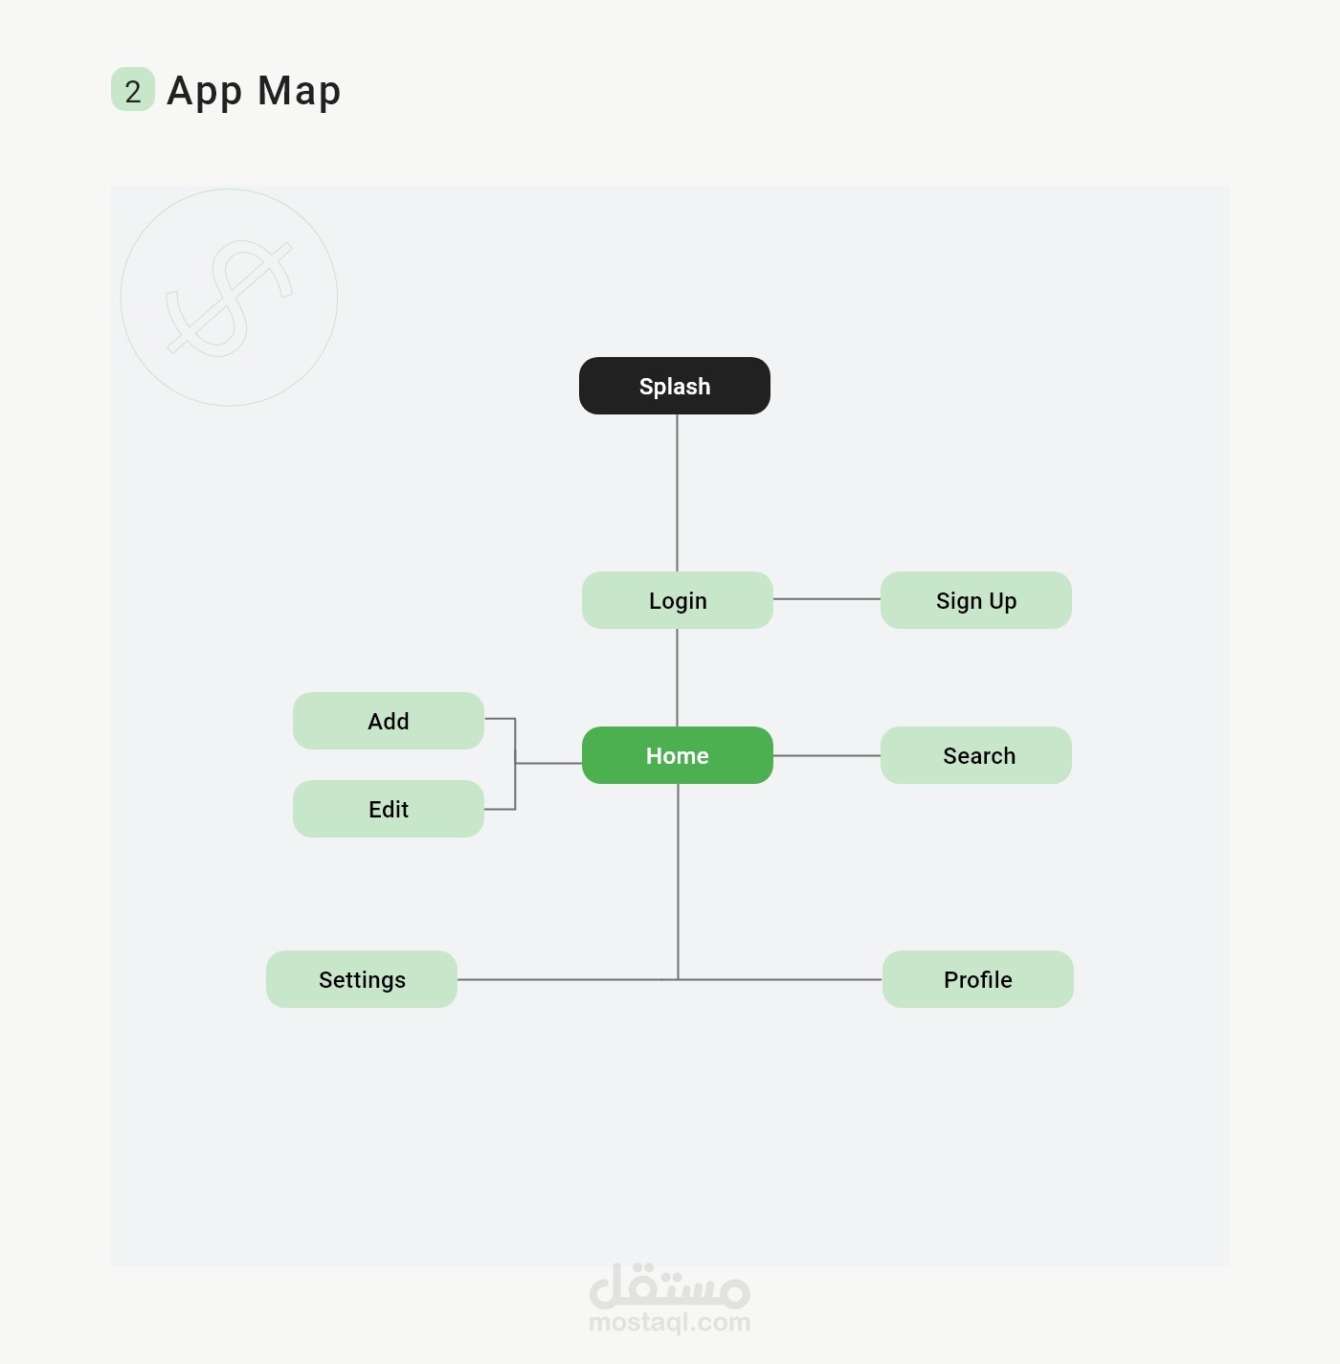Click the green number 2 badge

pyautogui.click(x=133, y=90)
